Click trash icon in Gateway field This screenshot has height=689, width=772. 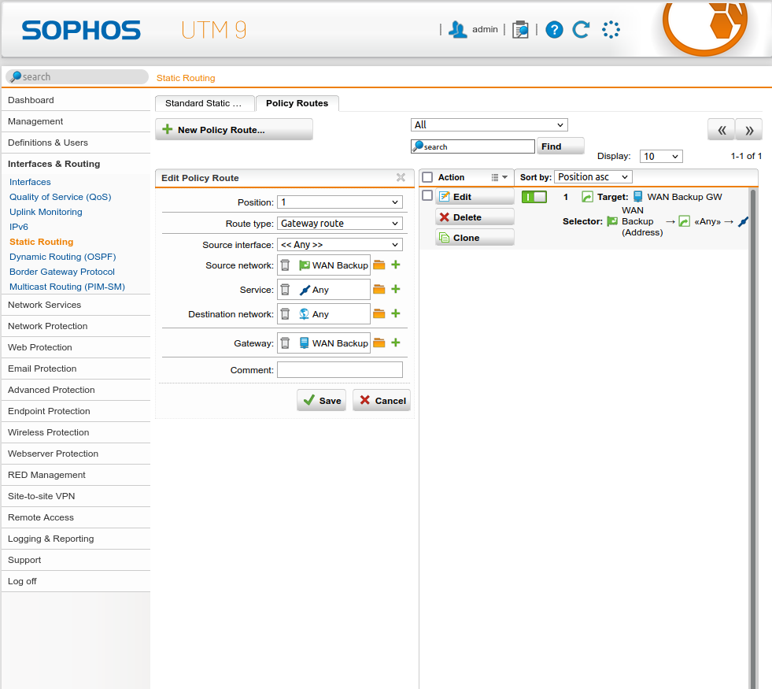pos(285,343)
